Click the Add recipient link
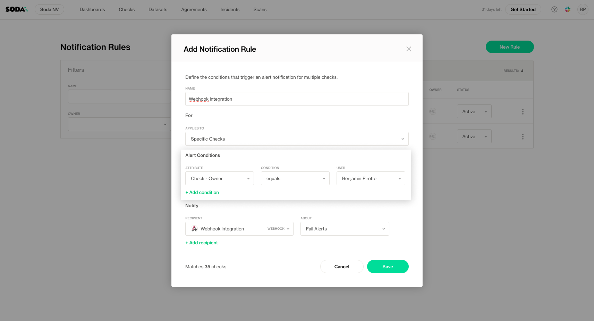The width and height of the screenshot is (594, 321). coord(202,243)
